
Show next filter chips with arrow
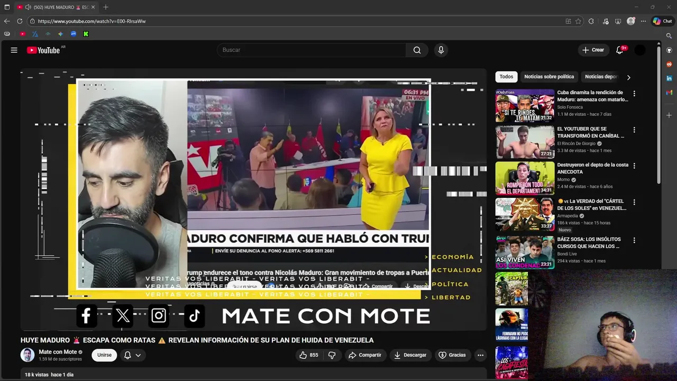pyautogui.click(x=628, y=77)
